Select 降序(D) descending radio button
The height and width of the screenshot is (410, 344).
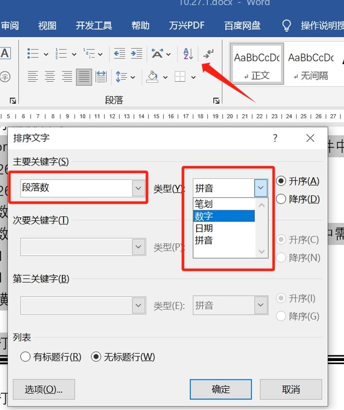(281, 199)
